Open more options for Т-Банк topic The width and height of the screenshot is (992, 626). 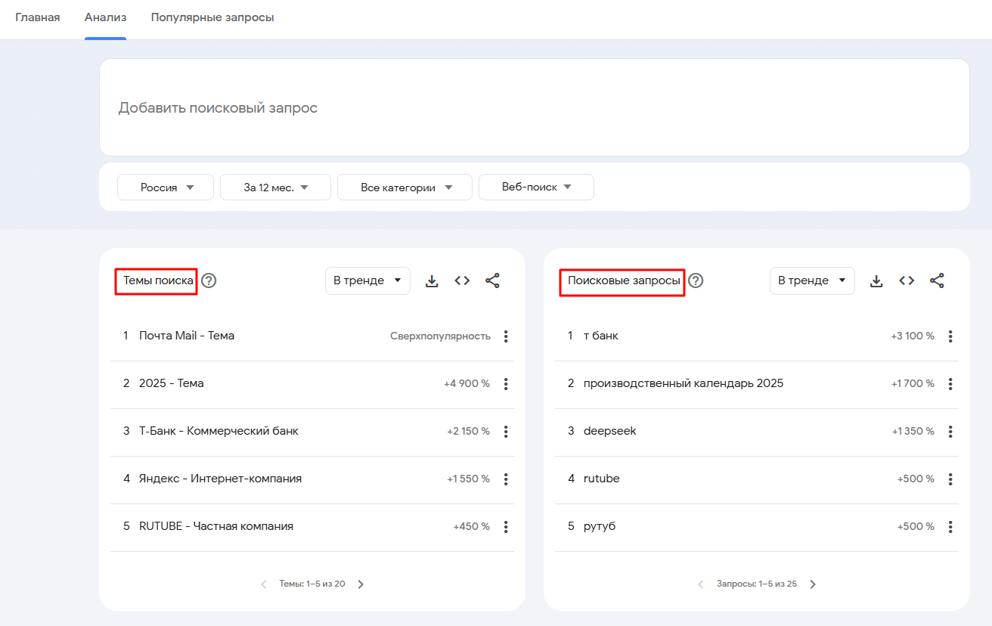[506, 432]
